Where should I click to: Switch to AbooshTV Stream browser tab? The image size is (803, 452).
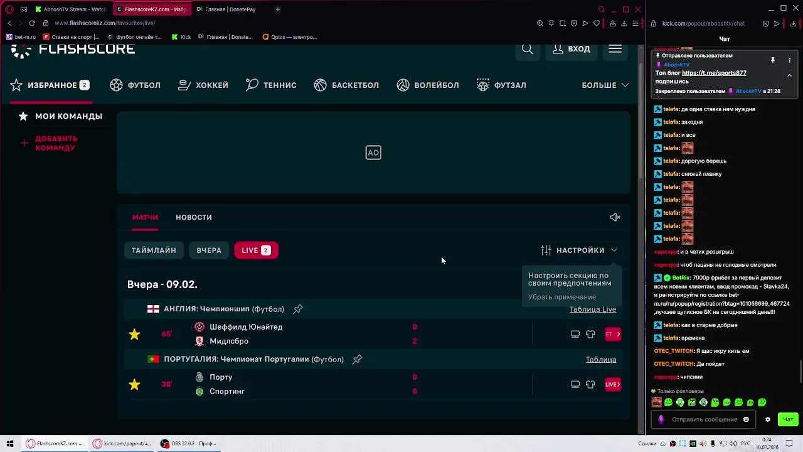pos(70,9)
